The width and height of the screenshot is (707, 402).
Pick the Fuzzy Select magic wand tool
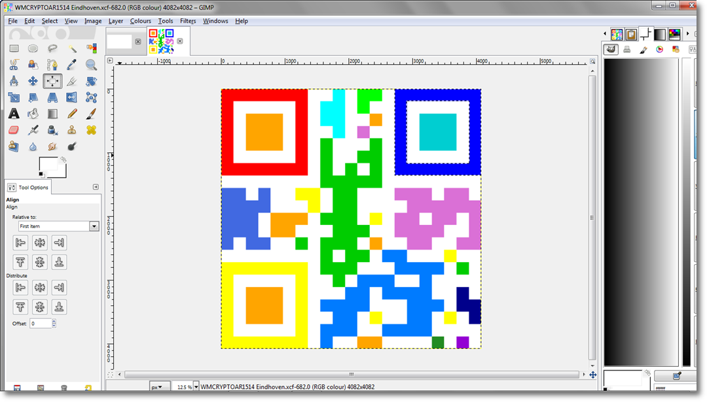click(72, 48)
